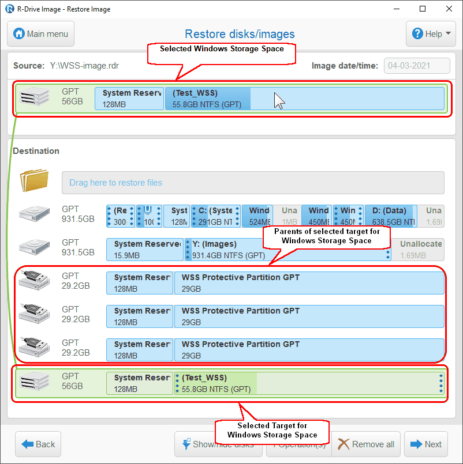463x464 pixels.
Task: Select the Unallocated 1.69MB space
Action: coord(418,250)
